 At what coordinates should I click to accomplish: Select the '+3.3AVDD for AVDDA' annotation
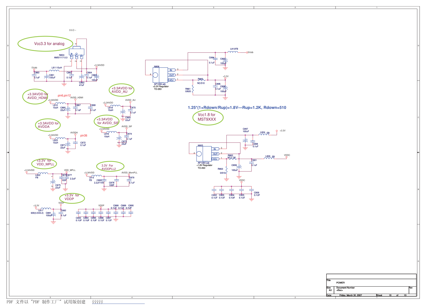(x=48, y=125)
